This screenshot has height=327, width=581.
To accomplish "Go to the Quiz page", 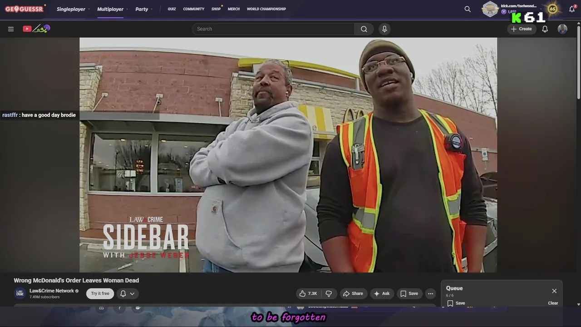I will (x=172, y=9).
